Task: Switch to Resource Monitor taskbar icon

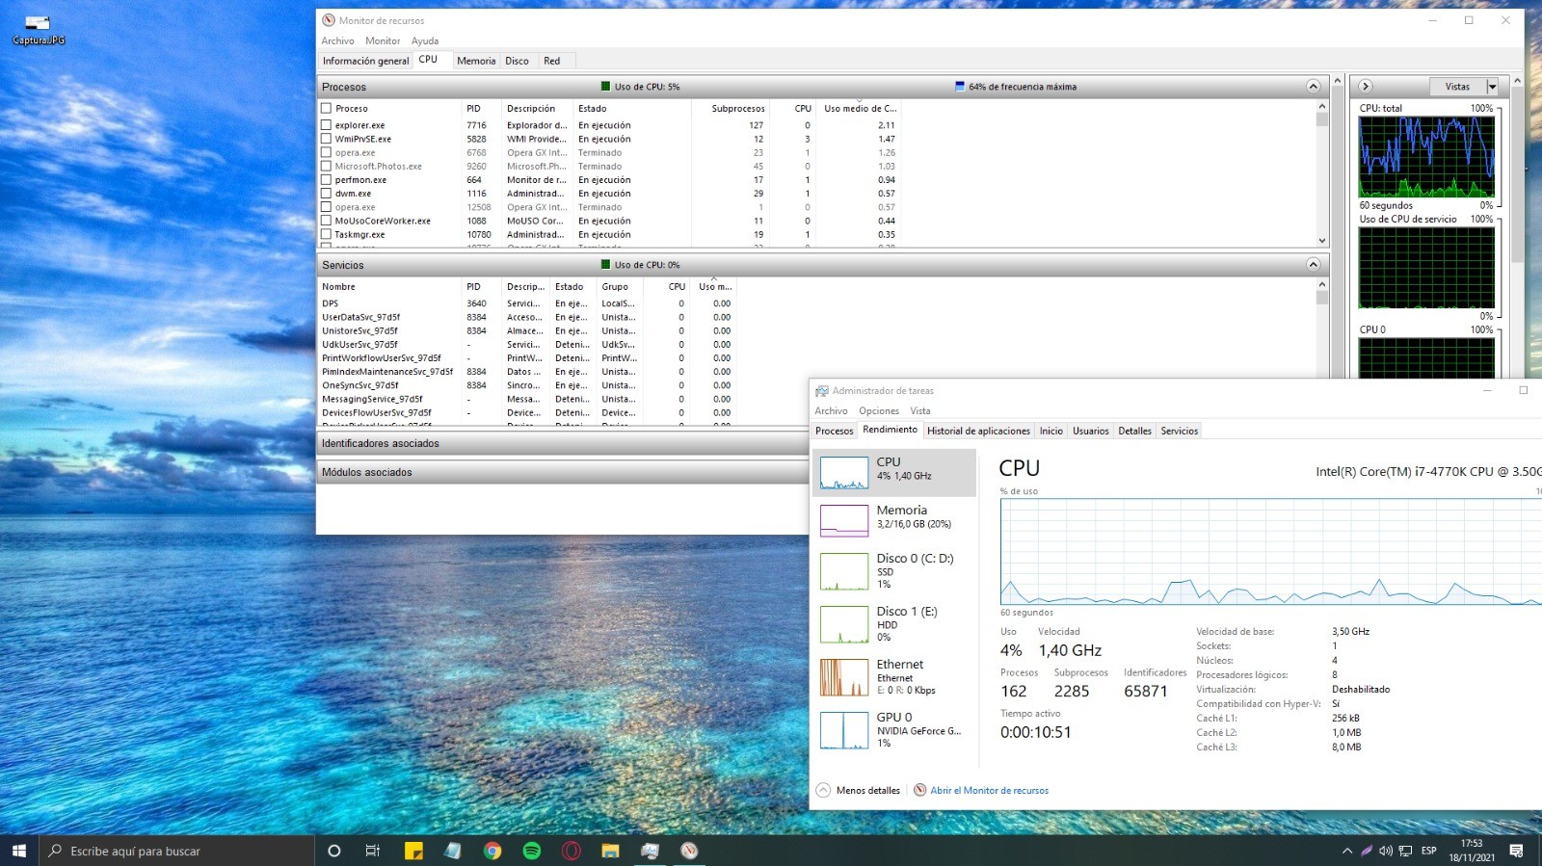Action: [689, 851]
